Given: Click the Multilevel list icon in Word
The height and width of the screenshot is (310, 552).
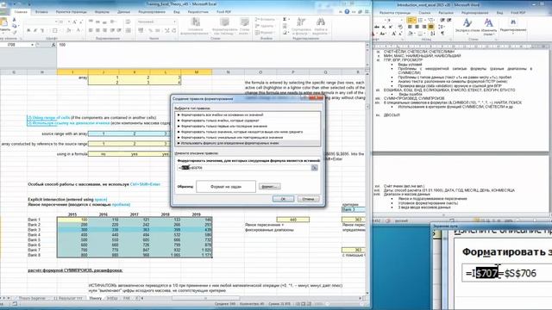Looking at the screenshot, I should point(431,20).
